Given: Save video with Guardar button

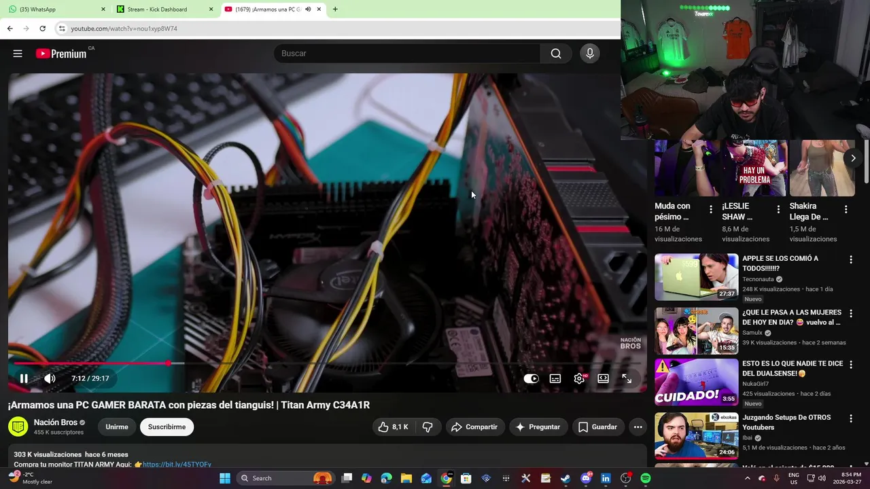Looking at the screenshot, I should pyautogui.click(x=598, y=427).
